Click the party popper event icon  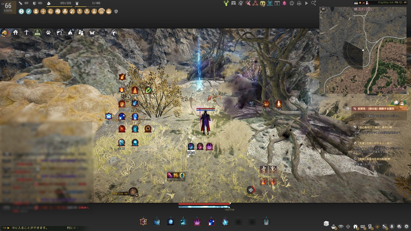coord(248,3)
